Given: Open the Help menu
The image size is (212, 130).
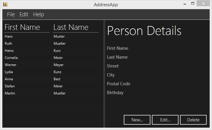Looking at the screenshot, I should (38, 15).
